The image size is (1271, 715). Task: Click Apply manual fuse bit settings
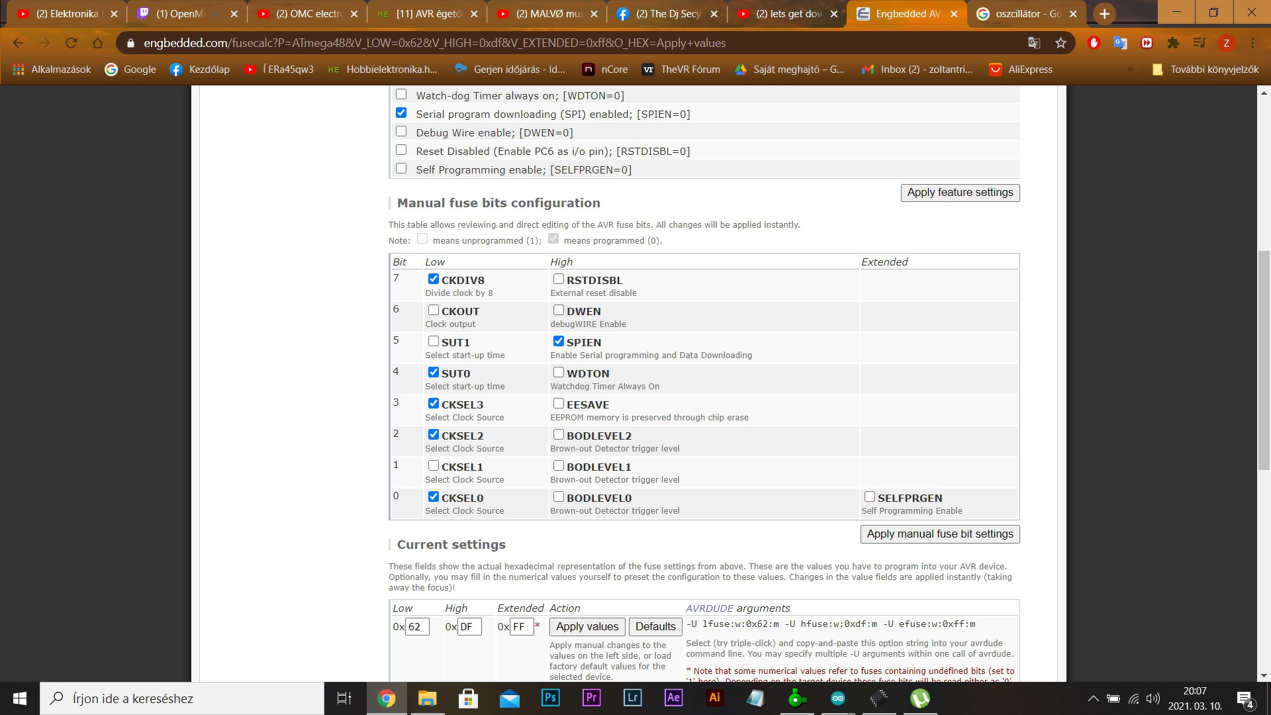tap(939, 534)
